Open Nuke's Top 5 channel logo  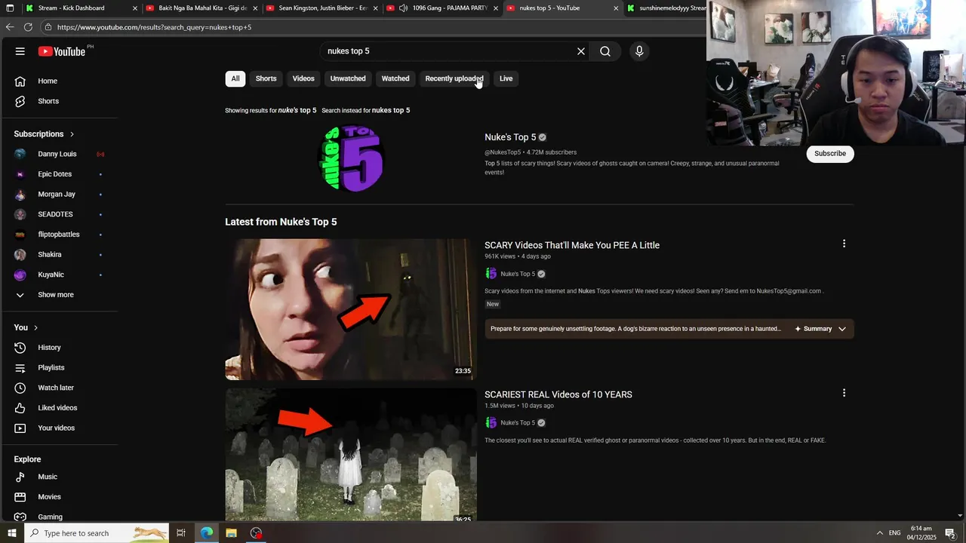351,158
